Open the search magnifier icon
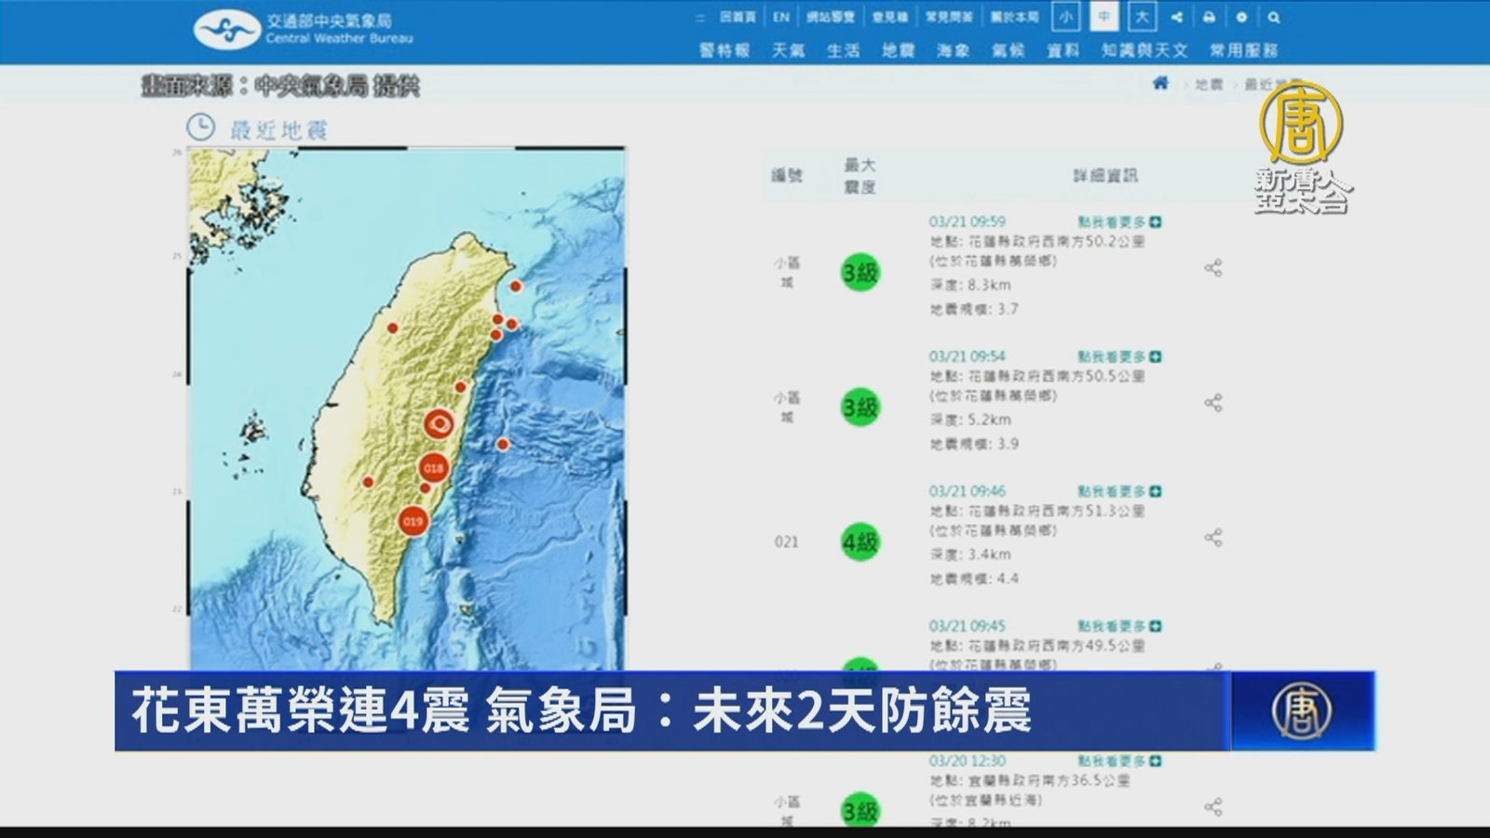The image size is (1490, 838). (x=1274, y=17)
